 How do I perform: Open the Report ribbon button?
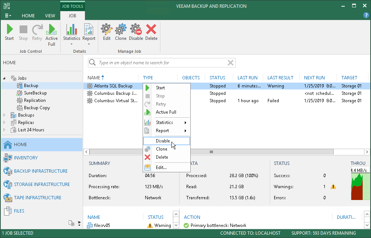89,35
